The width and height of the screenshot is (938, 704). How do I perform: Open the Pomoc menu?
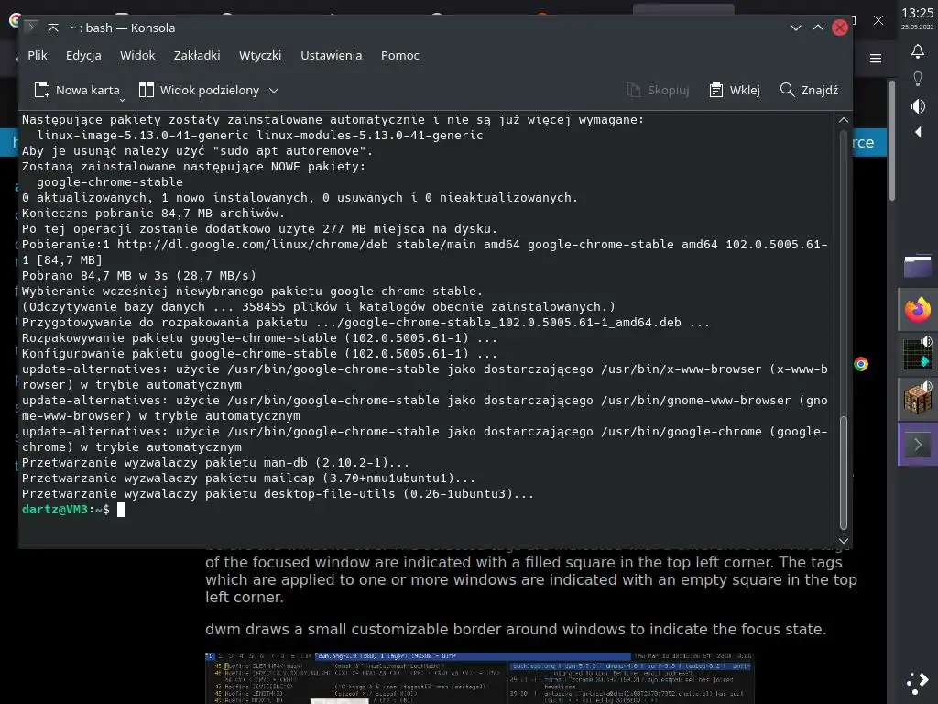[x=400, y=56]
